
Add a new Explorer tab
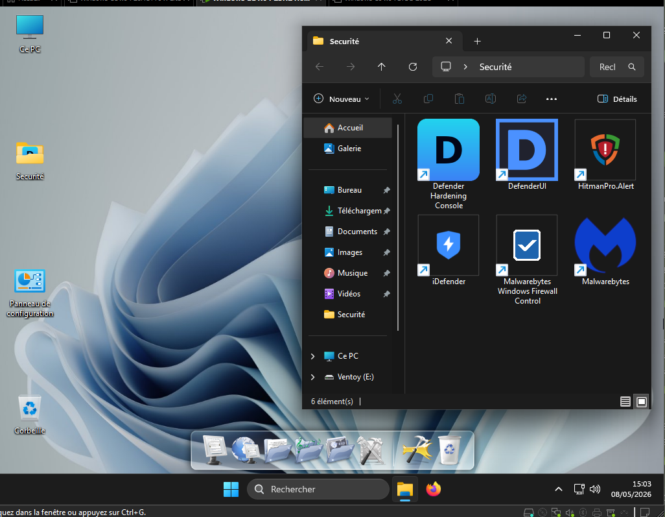(477, 41)
